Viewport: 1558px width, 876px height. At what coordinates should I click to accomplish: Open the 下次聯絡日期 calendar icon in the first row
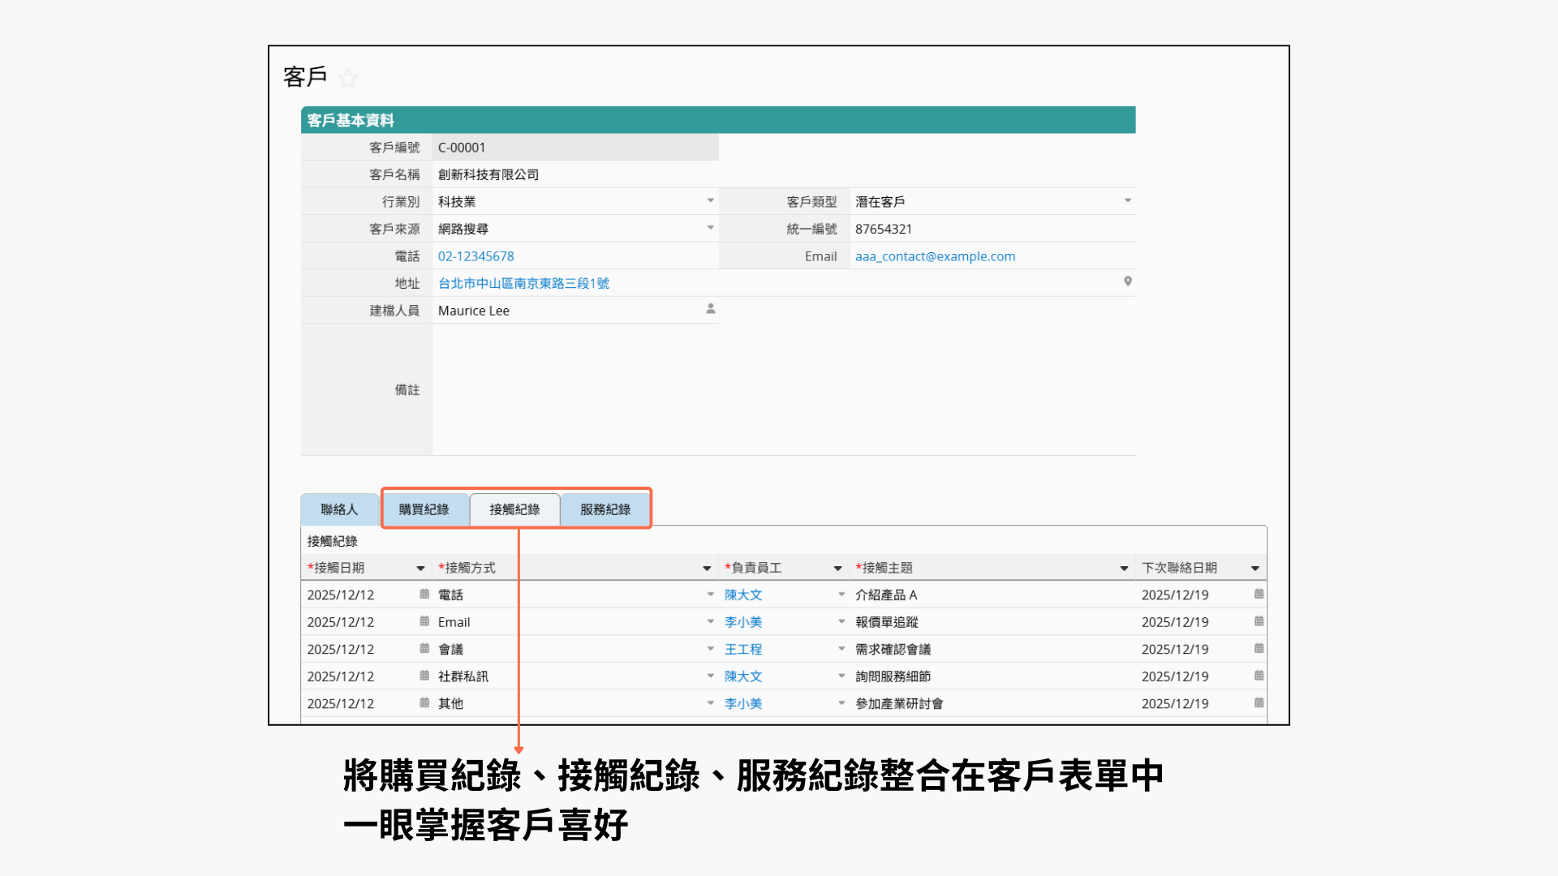(1259, 595)
